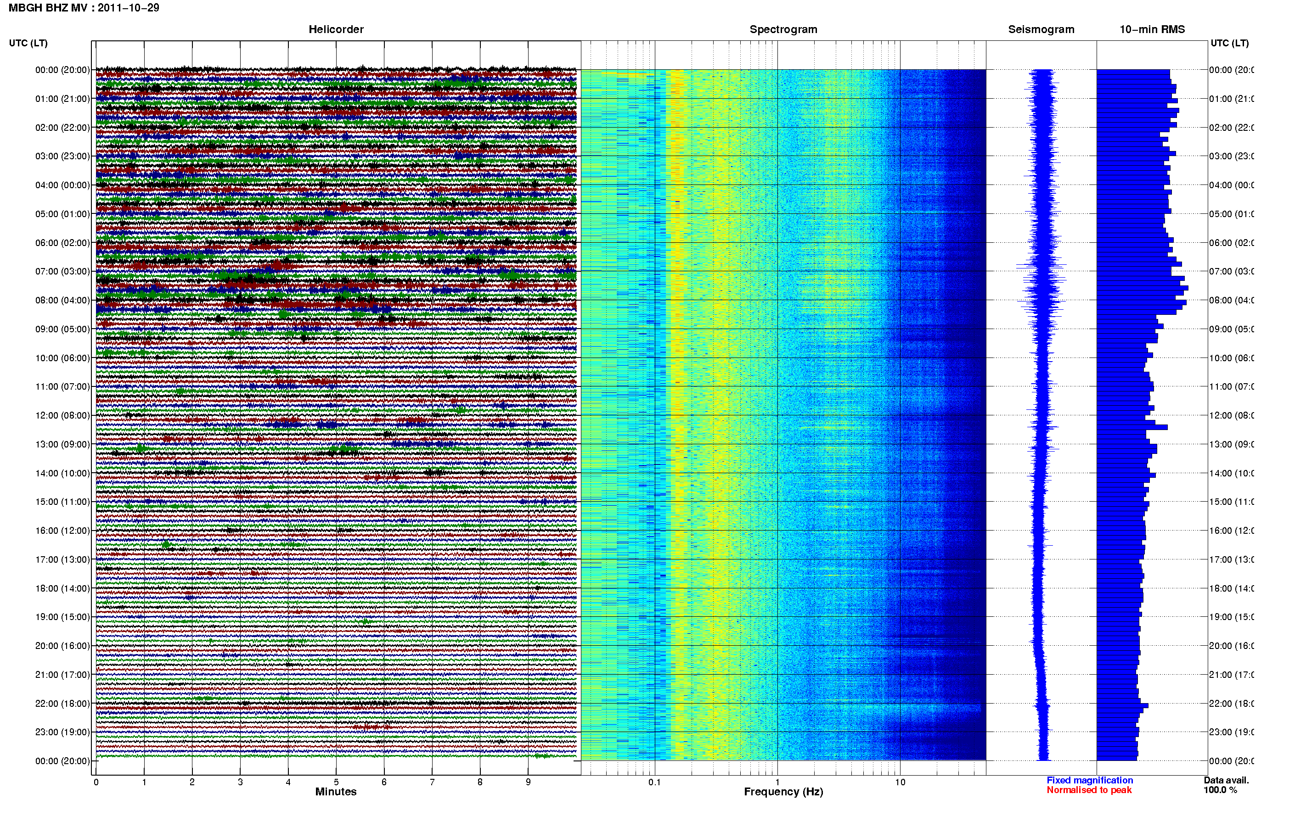Click the '04:00 (00:00)' helicorder time label
1306x816 pixels.
tap(62, 185)
